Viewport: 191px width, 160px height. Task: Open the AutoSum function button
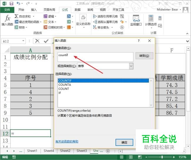coord(23,16)
